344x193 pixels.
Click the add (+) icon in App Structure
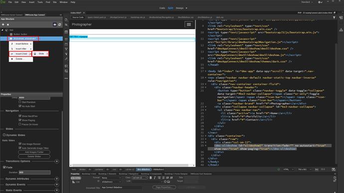click(x=3, y=24)
